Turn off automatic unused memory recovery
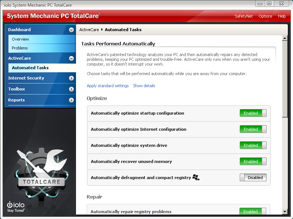Viewport: 293px width, 219px height. [253, 162]
